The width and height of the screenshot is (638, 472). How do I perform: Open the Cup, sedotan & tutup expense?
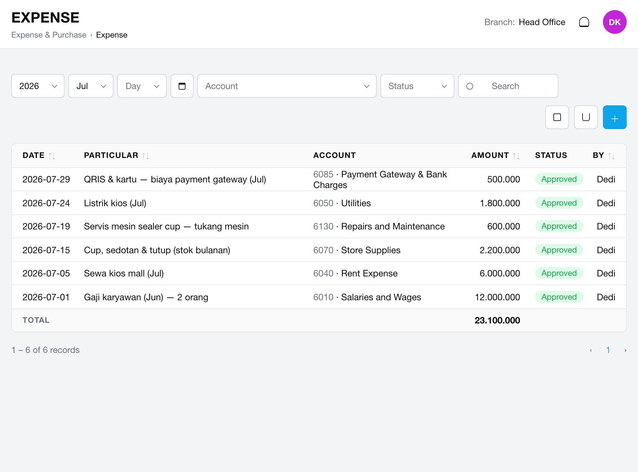tap(157, 250)
